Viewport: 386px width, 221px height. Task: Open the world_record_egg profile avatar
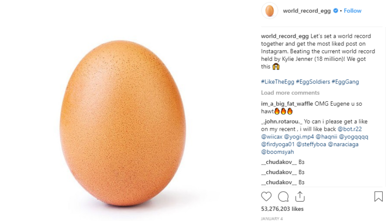click(x=270, y=11)
